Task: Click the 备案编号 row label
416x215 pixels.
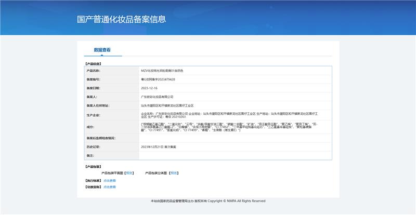Action: pos(94,79)
